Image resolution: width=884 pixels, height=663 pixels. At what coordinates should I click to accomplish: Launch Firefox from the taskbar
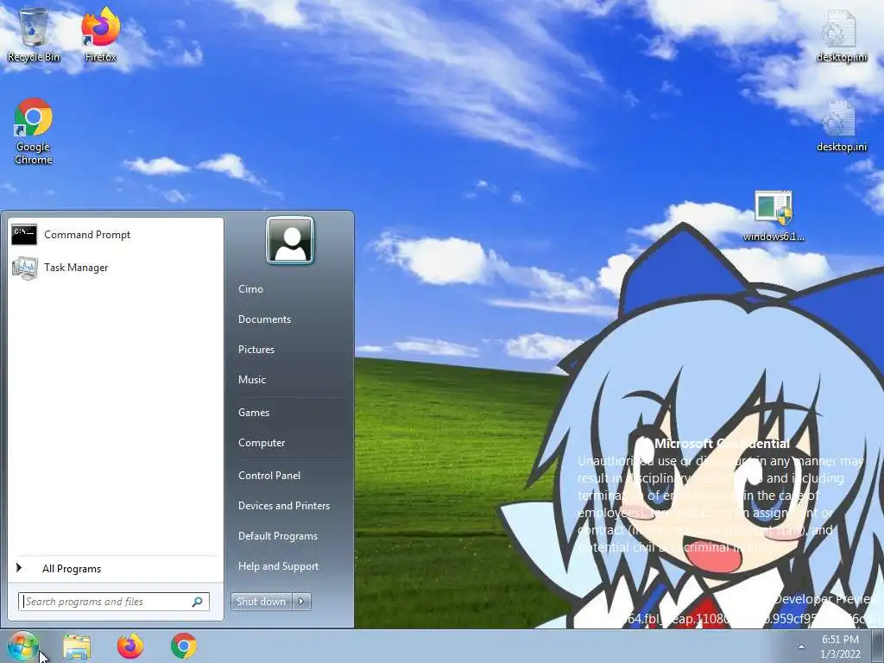click(130, 646)
